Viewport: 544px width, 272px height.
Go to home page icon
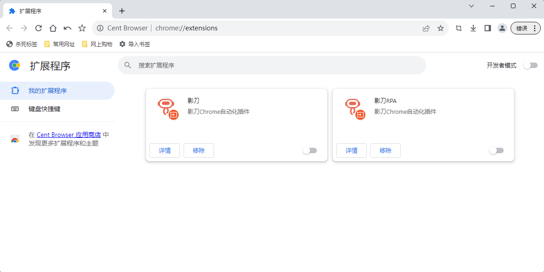click(53, 28)
